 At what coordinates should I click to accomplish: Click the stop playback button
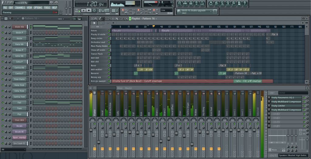tap(89, 10)
